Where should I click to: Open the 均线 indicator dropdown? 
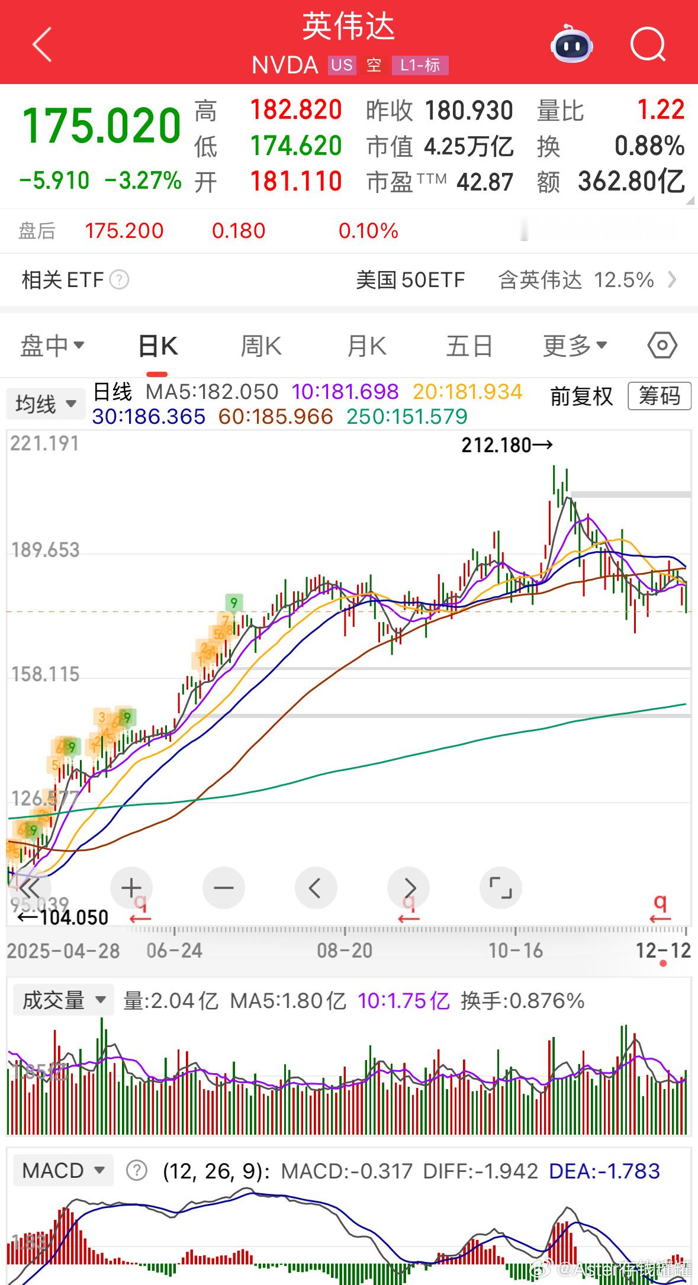pyautogui.click(x=46, y=404)
